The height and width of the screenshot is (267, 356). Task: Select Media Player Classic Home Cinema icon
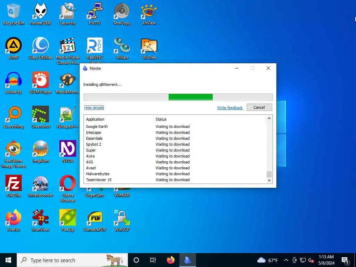tap(68, 51)
